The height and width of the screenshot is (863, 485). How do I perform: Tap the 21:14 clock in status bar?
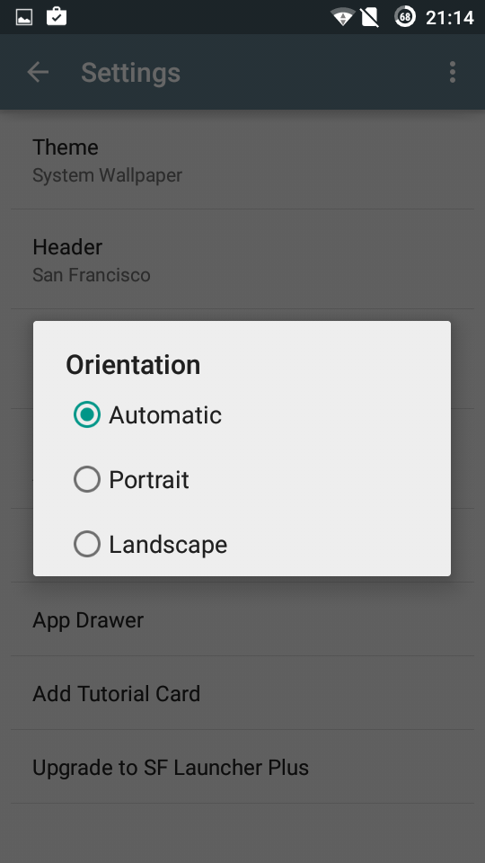point(449,18)
